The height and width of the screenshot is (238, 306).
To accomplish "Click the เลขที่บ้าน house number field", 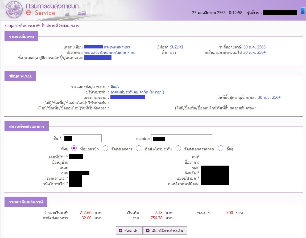I will click(x=76, y=157).
